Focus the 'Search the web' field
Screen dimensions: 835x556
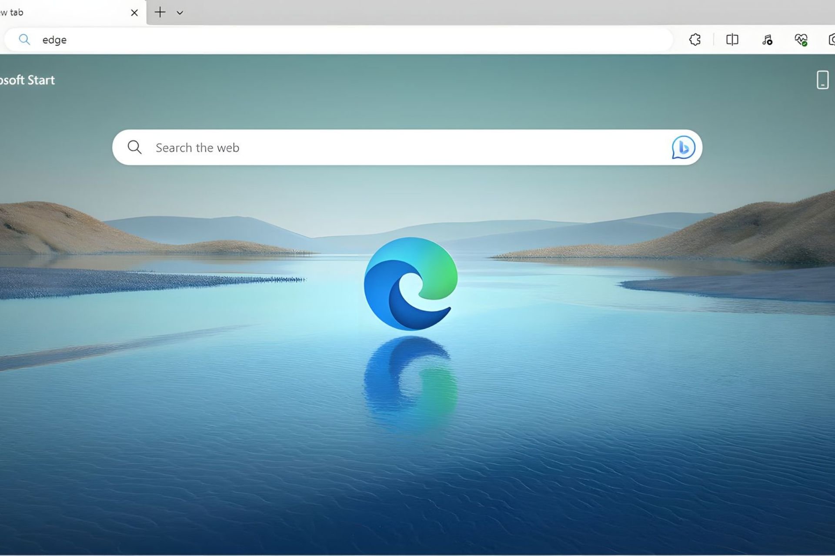407,147
